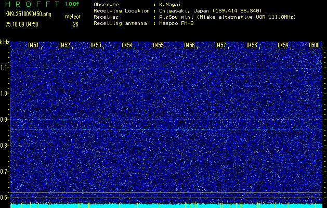Select the 0453 time marker
The image size is (327, 208).
pos(96,45)
